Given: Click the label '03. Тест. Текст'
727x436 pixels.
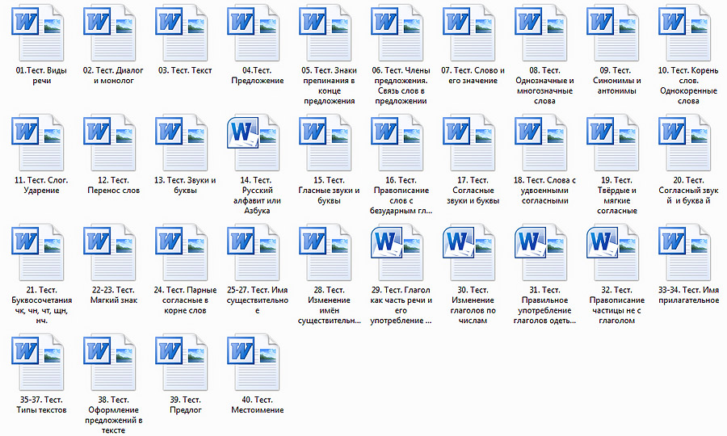Looking at the screenshot, I should (x=185, y=70).
